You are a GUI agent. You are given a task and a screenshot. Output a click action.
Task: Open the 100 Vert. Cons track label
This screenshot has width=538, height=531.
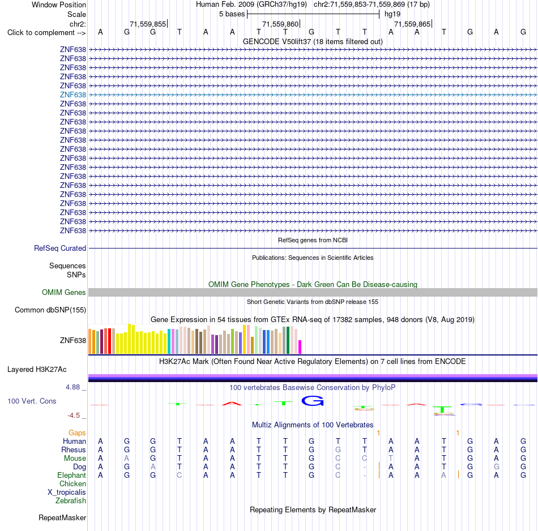(32, 401)
